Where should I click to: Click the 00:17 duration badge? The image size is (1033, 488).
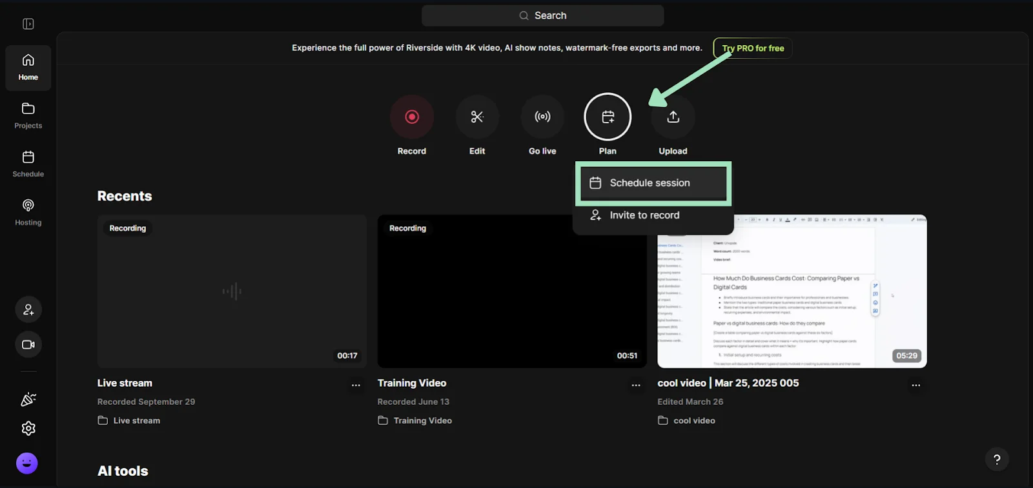click(x=347, y=356)
